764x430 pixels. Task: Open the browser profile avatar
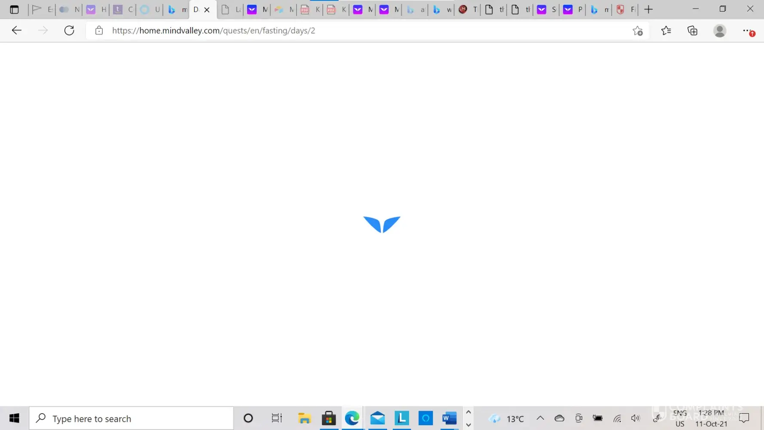pyautogui.click(x=720, y=31)
